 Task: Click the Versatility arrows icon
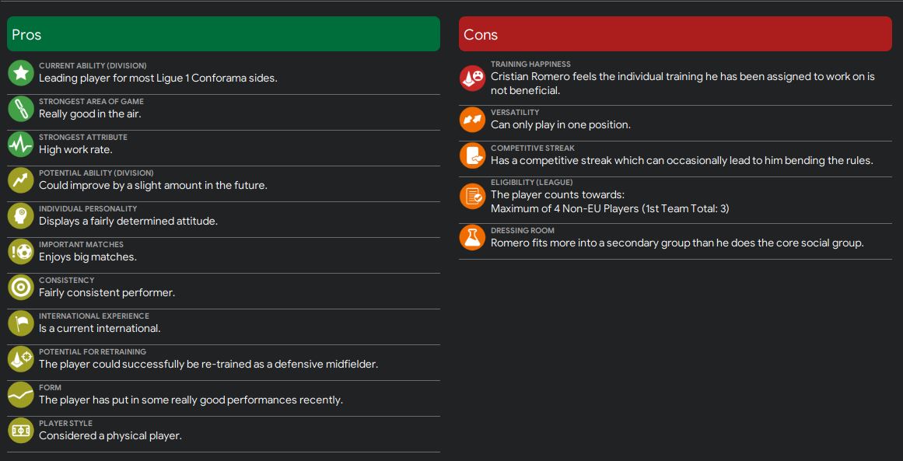pyautogui.click(x=472, y=120)
